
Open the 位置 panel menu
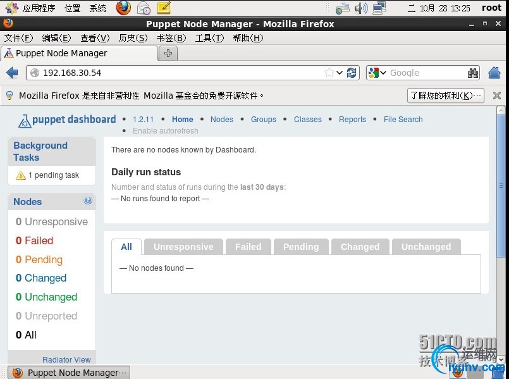[72, 8]
